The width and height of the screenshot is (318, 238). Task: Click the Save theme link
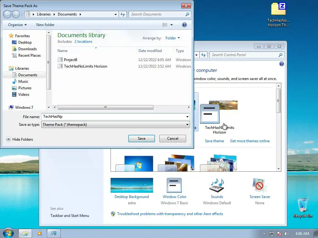214,141
